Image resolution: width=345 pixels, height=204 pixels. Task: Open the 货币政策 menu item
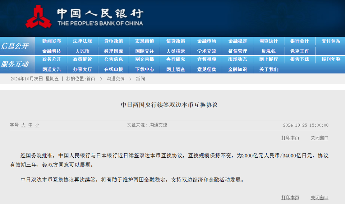click(x=113, y=41)
